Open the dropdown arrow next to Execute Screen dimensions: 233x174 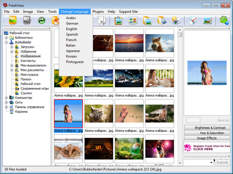point(211,162)
